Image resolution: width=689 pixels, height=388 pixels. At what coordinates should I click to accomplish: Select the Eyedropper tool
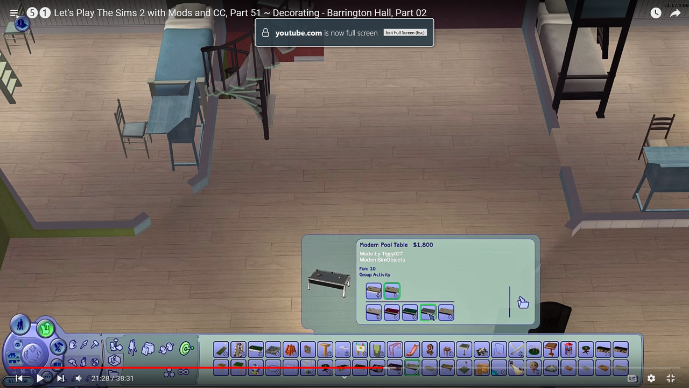84,345
